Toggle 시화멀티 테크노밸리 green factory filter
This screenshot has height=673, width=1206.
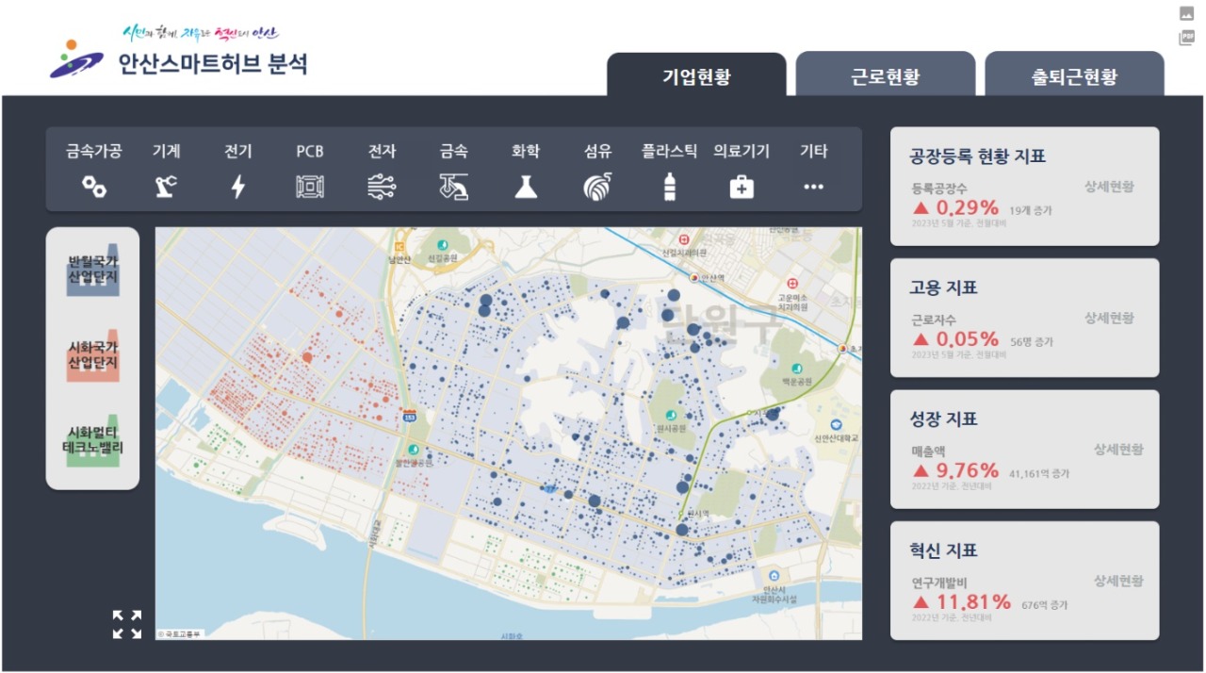coord(94,440)
